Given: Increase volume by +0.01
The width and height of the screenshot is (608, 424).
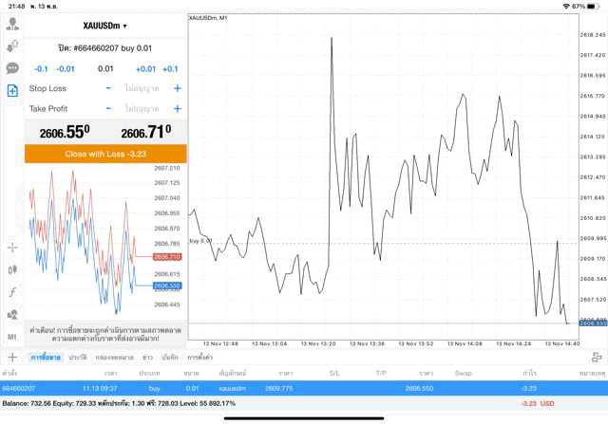Looking at the screenshot, I should coord(145,68).
